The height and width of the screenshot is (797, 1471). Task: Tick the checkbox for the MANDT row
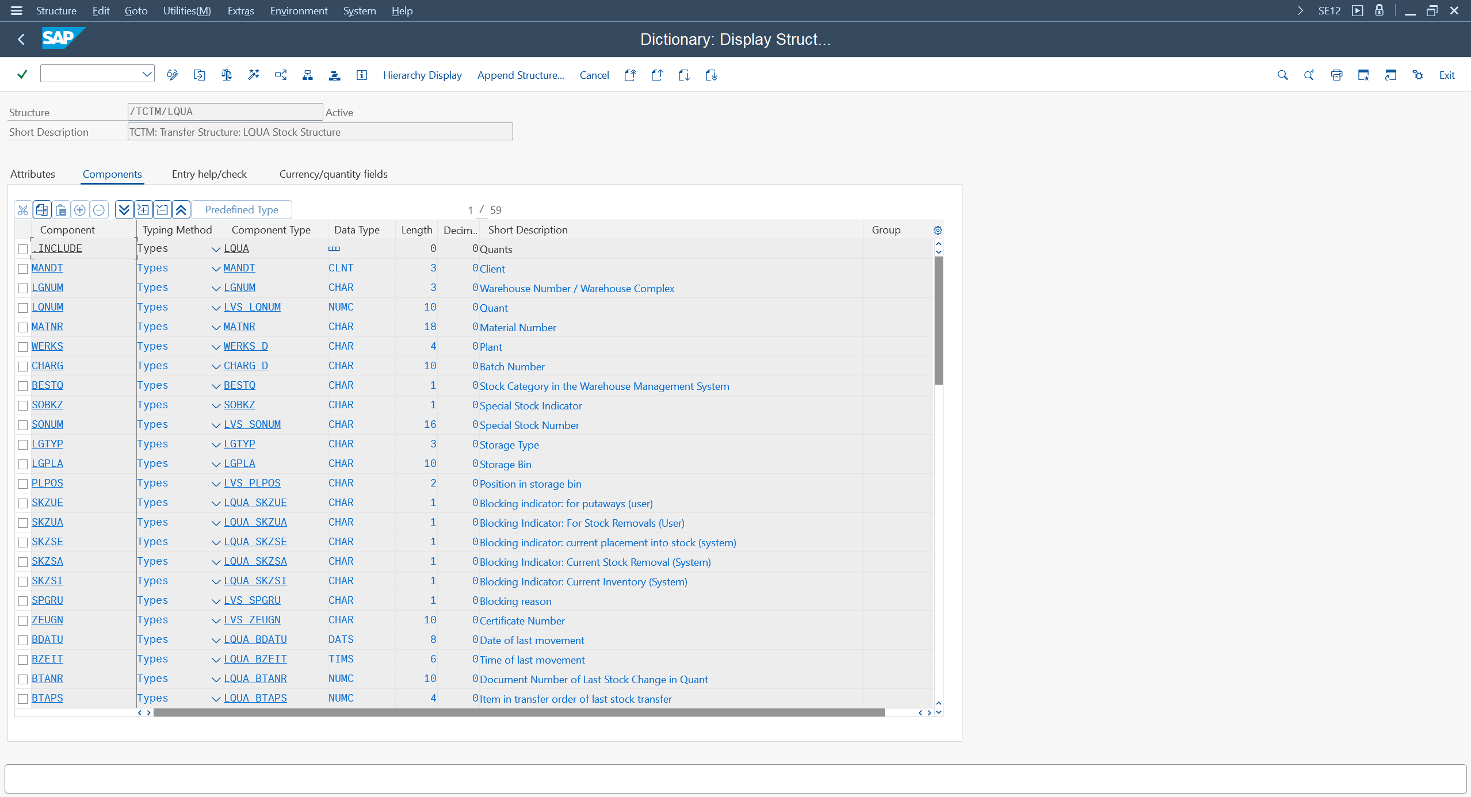point(23,269)
